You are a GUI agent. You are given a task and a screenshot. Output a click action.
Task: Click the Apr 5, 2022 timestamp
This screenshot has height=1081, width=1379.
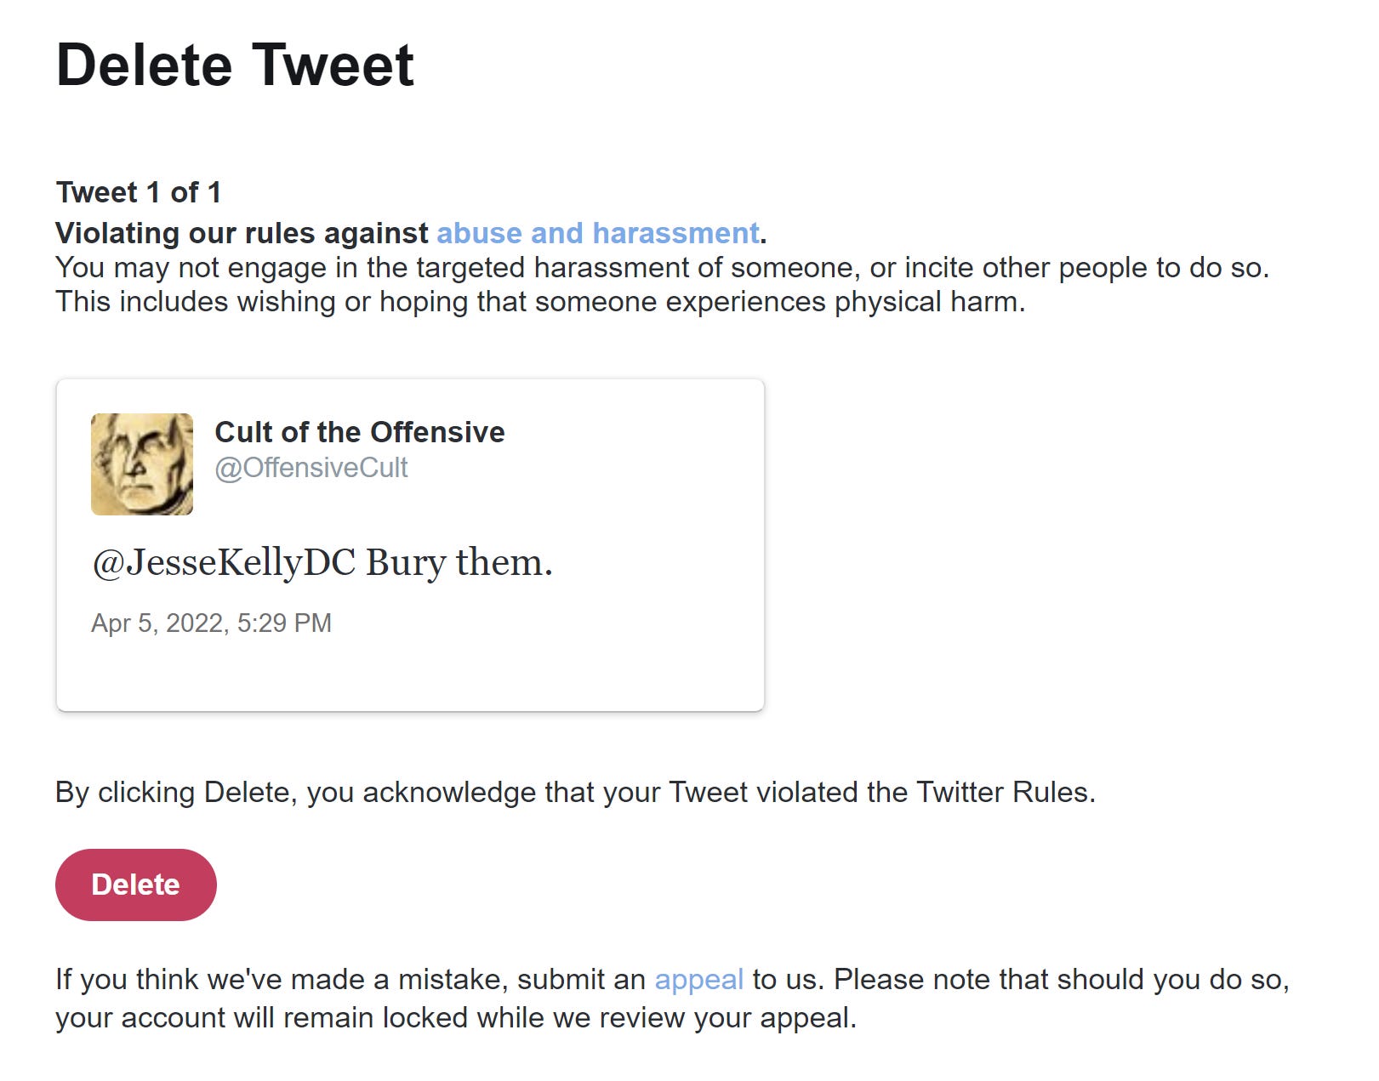pyautogui.click(x=211, y=623)
